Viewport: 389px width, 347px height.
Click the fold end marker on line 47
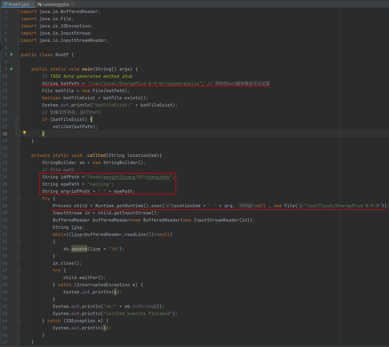tap(19, 342)
